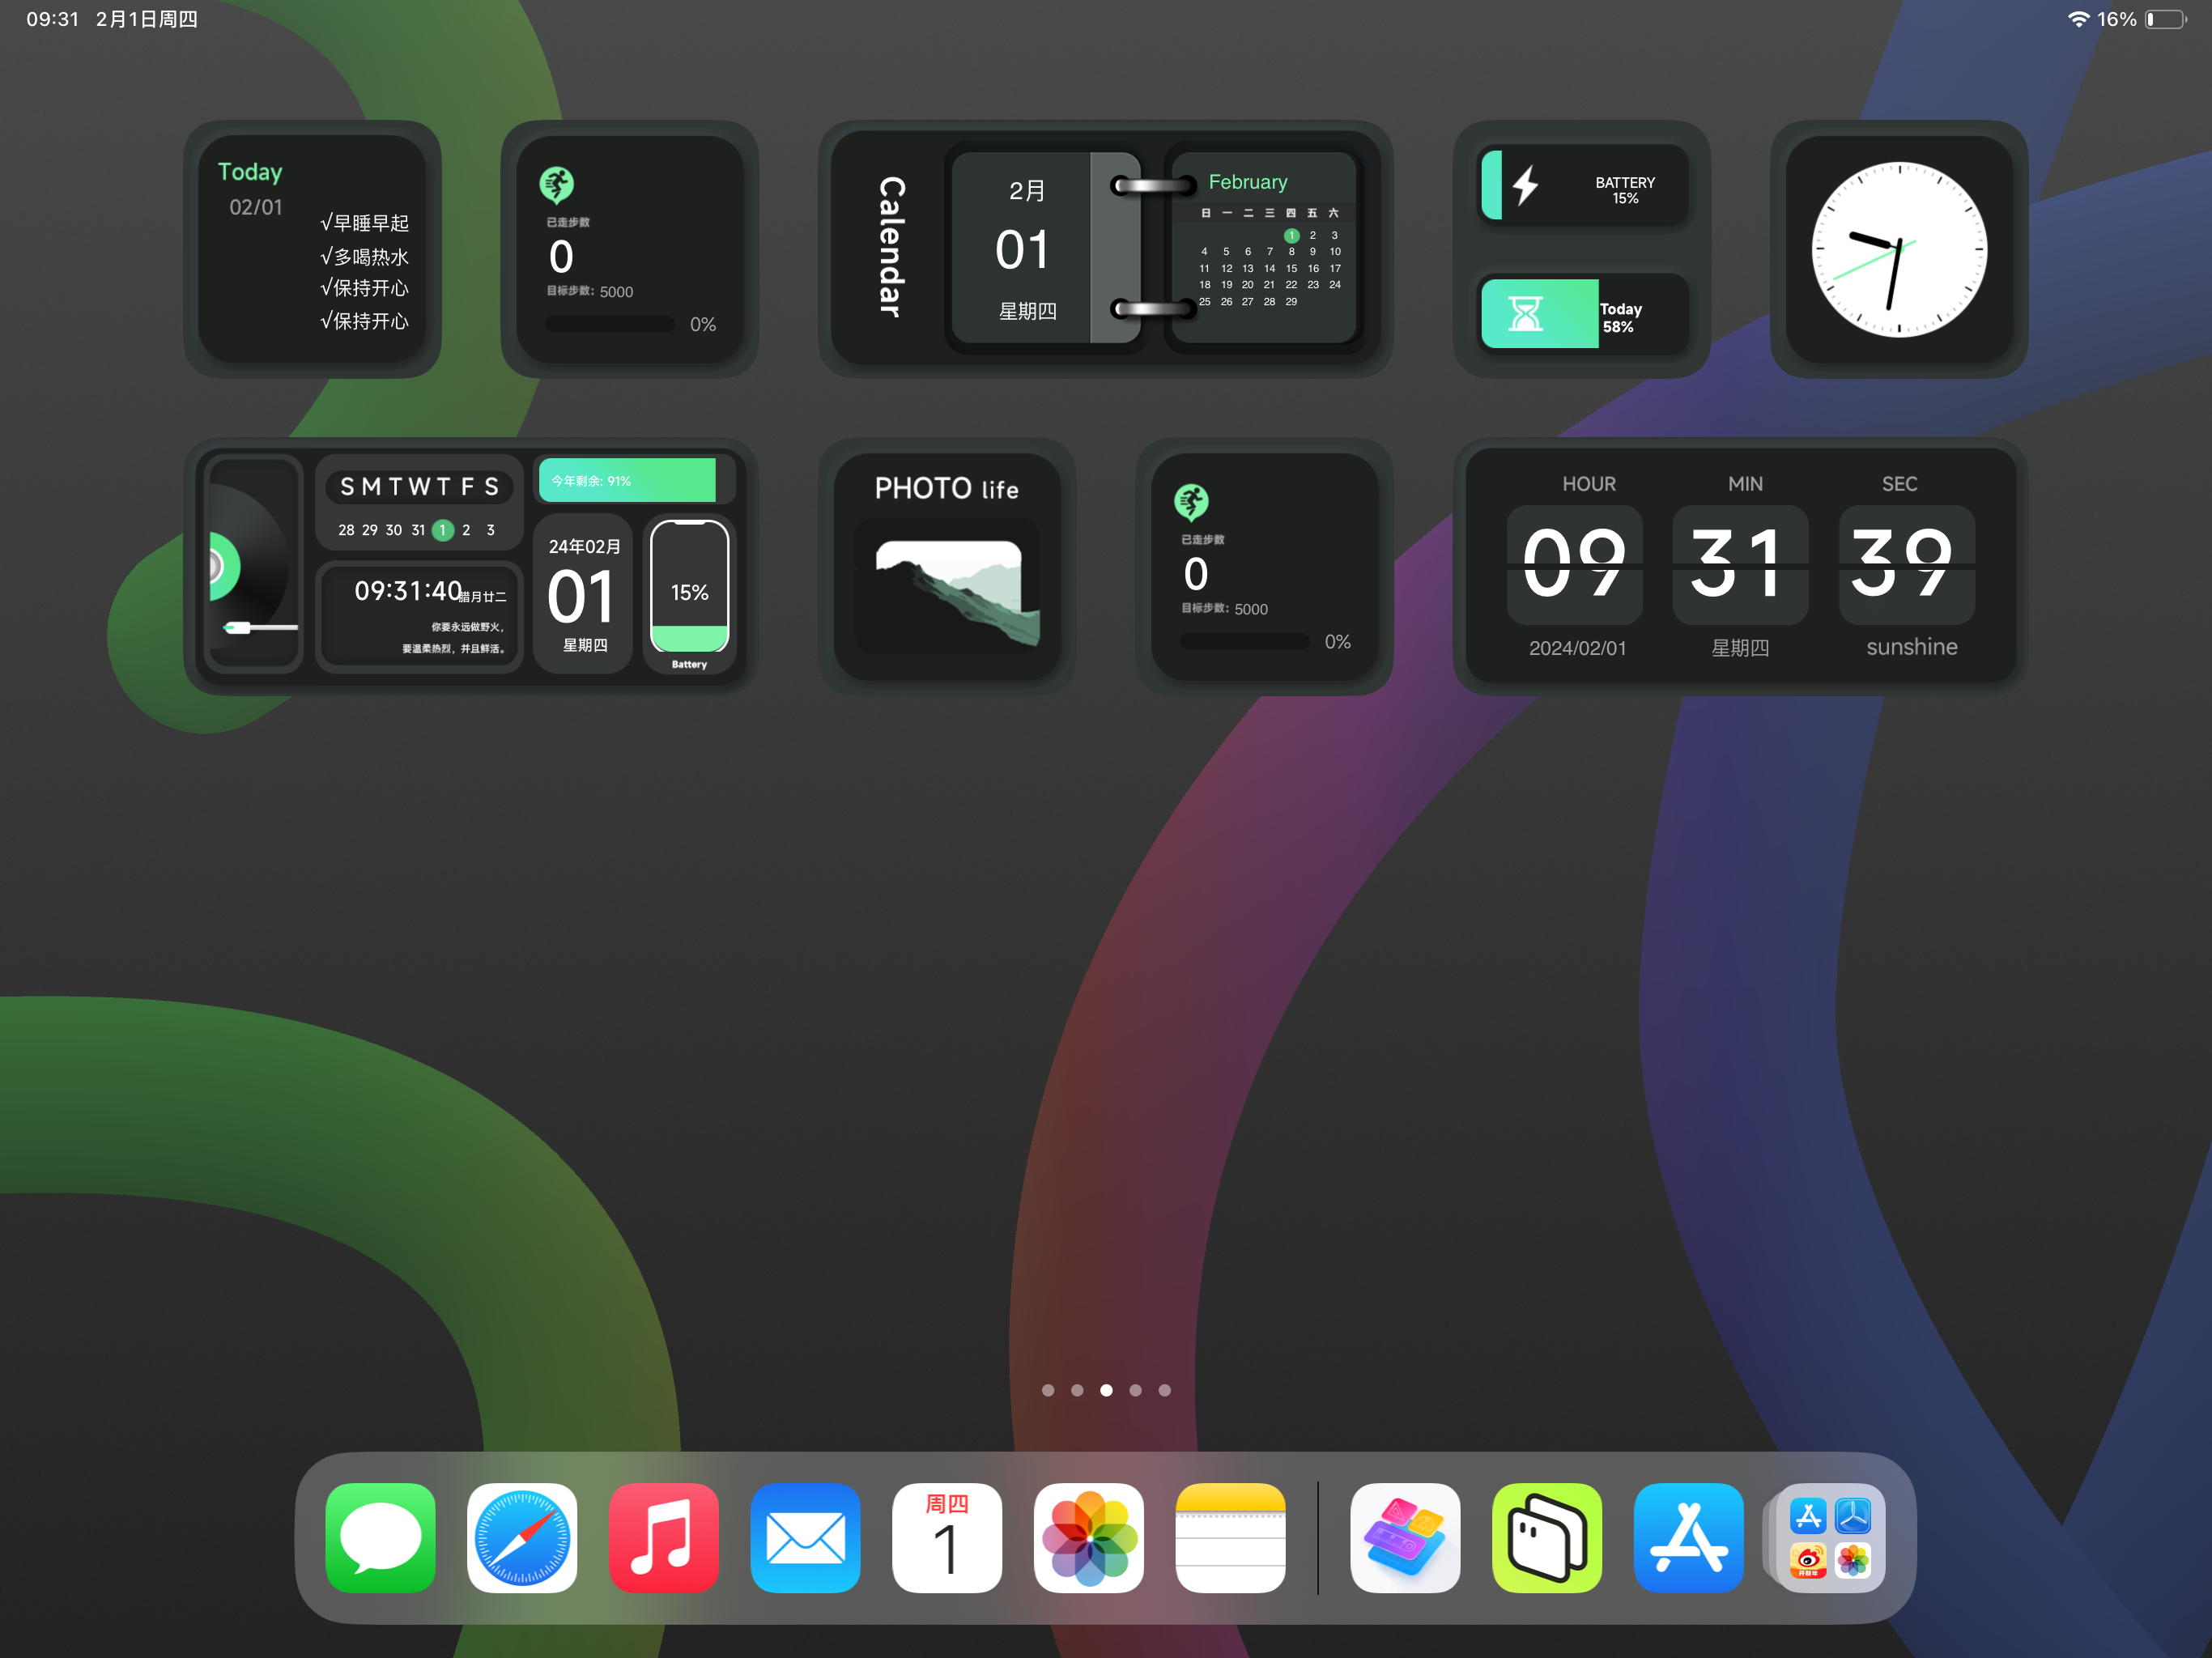Tap the sunshine label in flip clock

(1911, 647)
